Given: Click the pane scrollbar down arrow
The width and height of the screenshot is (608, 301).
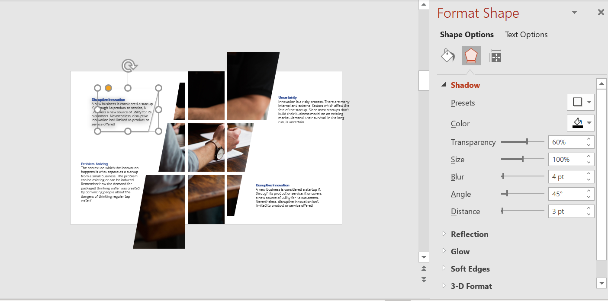Looking at the screenshot, I should point(602,283).
